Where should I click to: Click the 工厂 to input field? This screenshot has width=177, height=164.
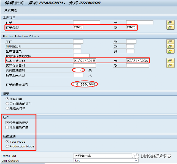point(131,41)
